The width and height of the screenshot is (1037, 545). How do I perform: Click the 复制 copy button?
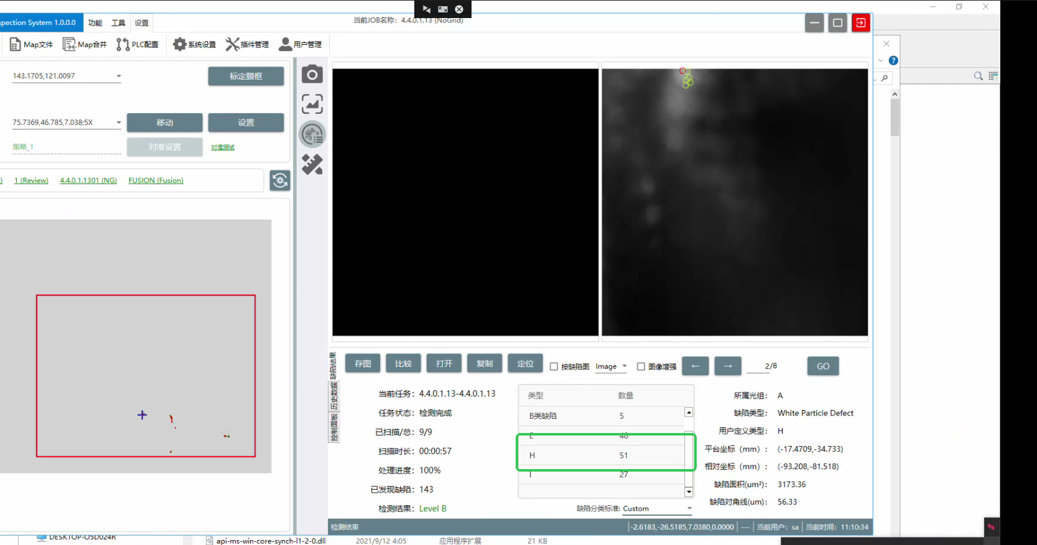(485, 363)
